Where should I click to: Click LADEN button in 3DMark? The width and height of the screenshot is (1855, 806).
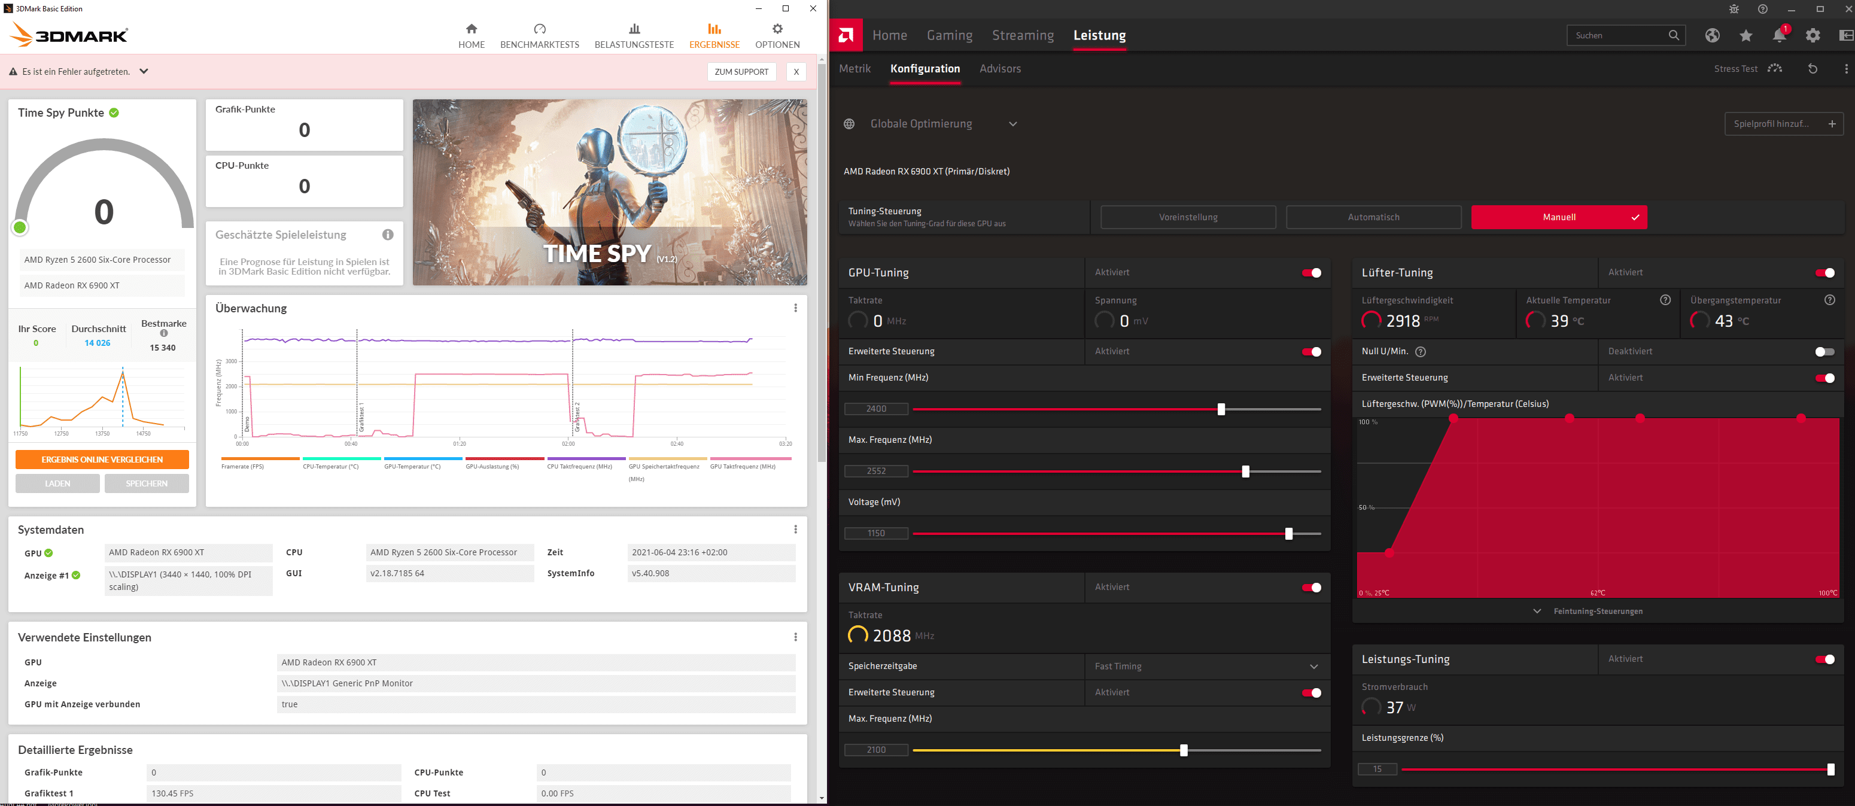[57, 484]
